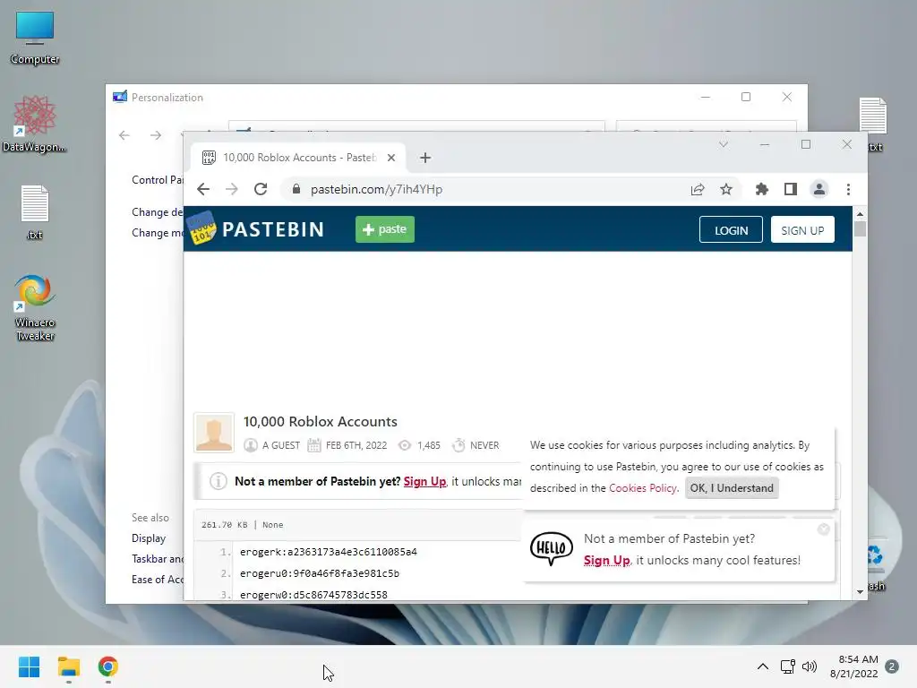Click the network tray icon
Viewport: 917px width, 688px height.
click(787, 666)
